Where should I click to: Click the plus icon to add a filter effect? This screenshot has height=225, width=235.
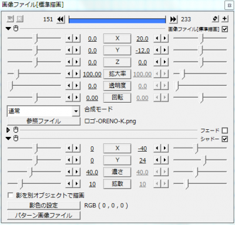tap(225, 19)
